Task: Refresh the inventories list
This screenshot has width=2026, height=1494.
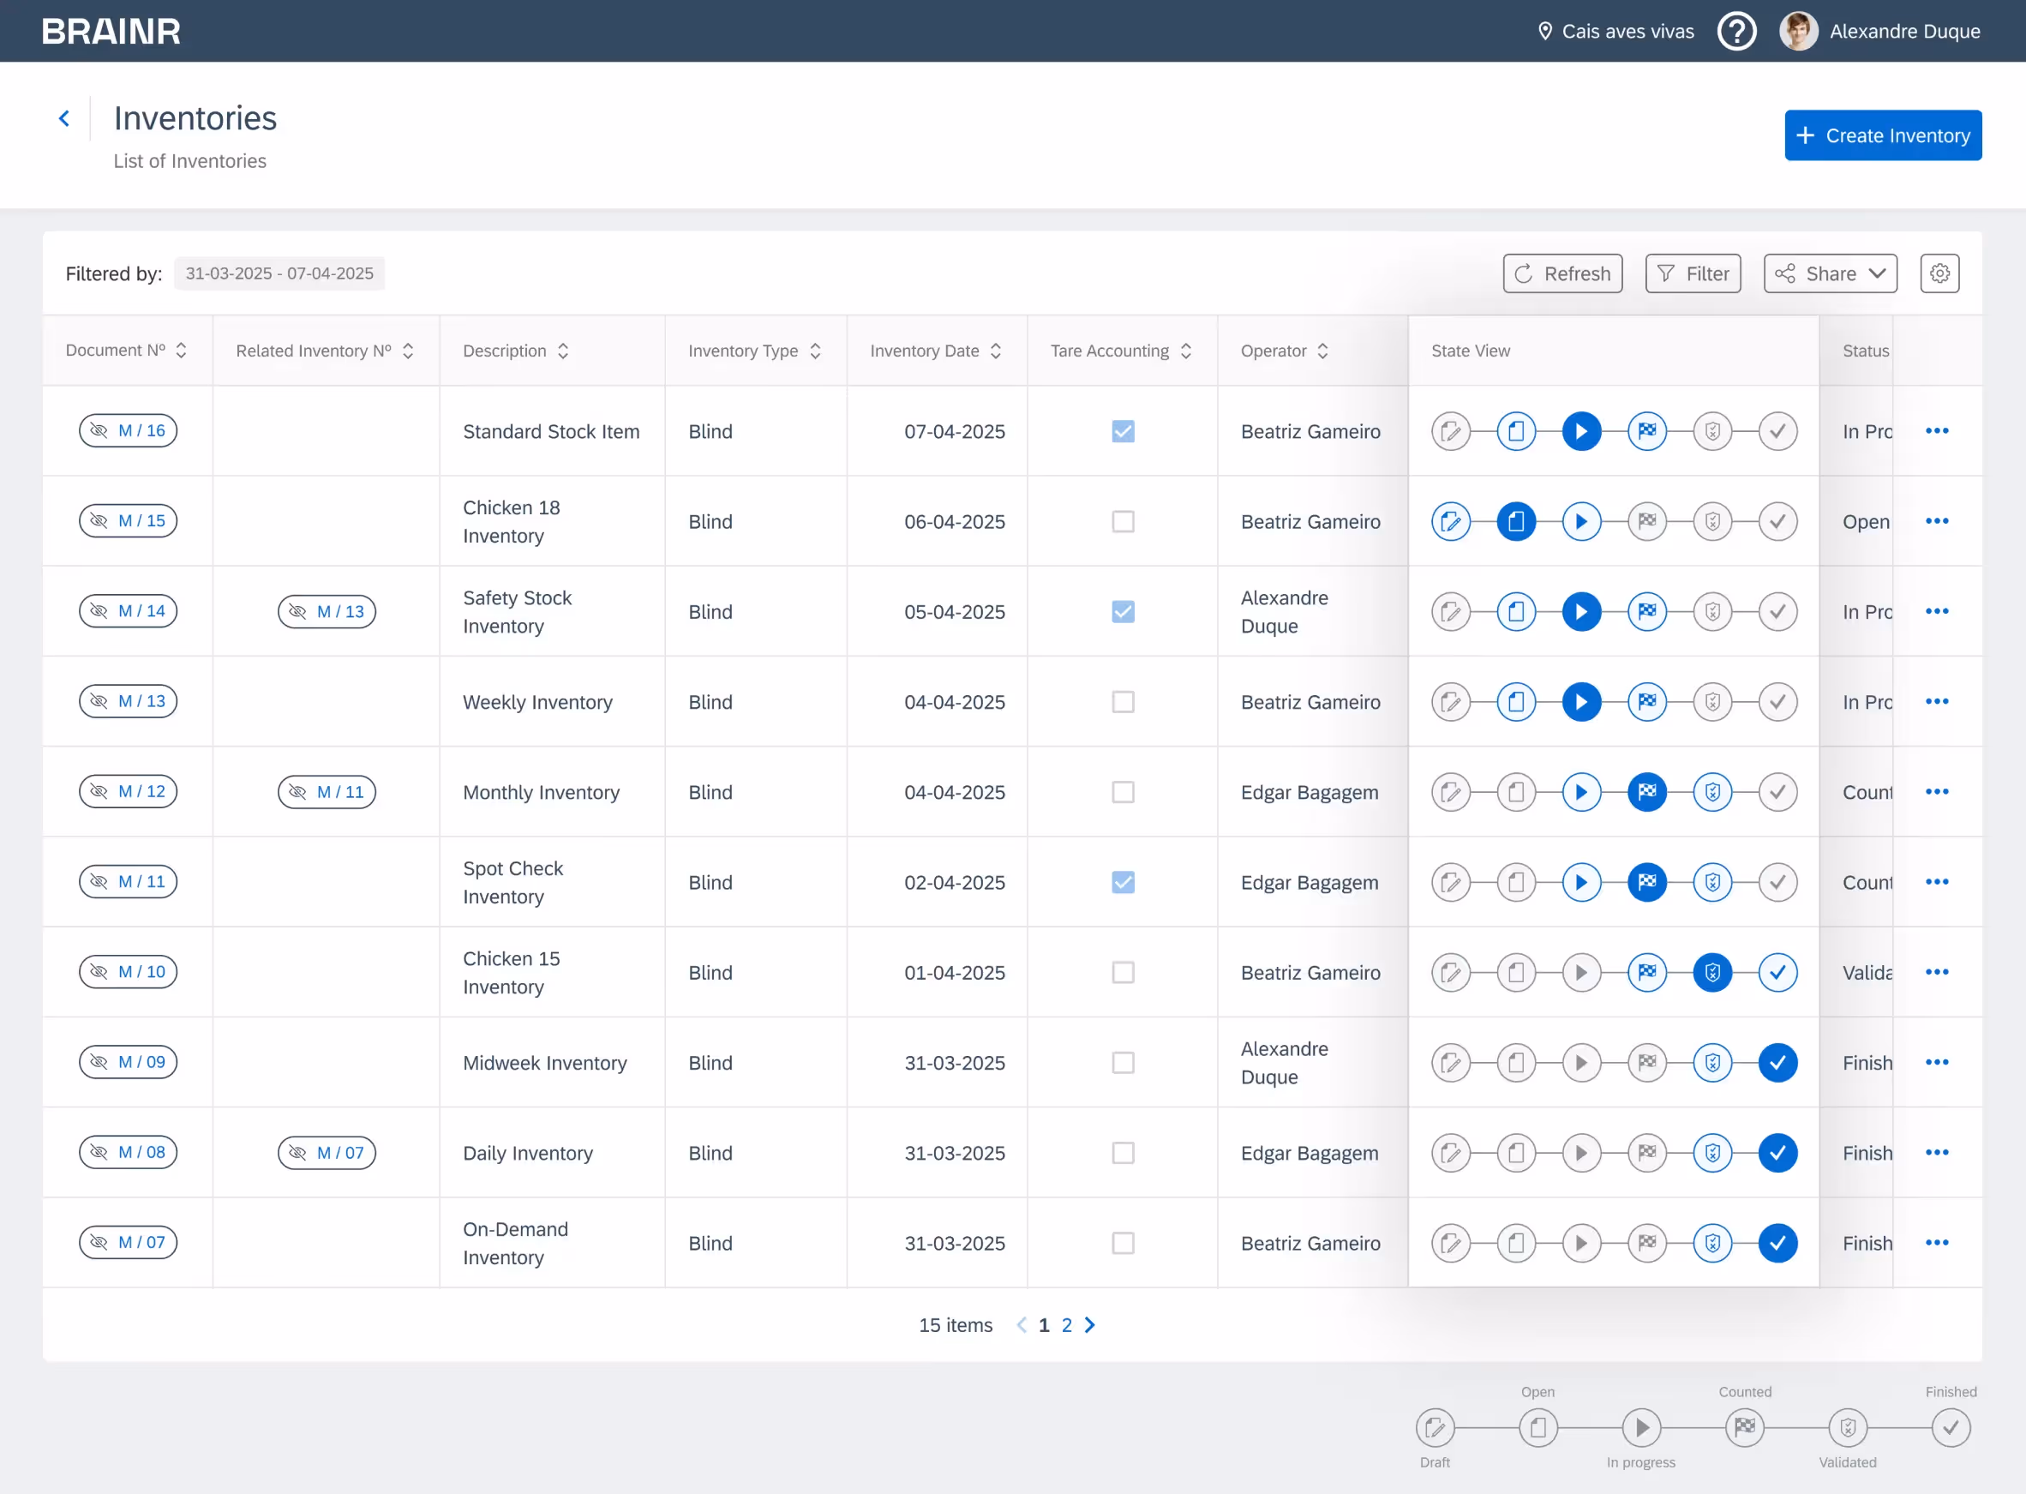Action: 1561,273
